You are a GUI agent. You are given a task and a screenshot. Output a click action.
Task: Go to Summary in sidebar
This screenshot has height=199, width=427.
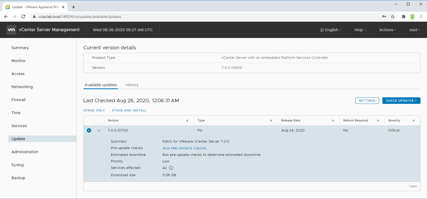click(20, 48)
